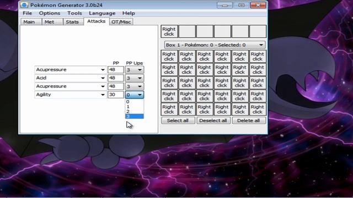Open the Options menu

(x=50, y=13)
